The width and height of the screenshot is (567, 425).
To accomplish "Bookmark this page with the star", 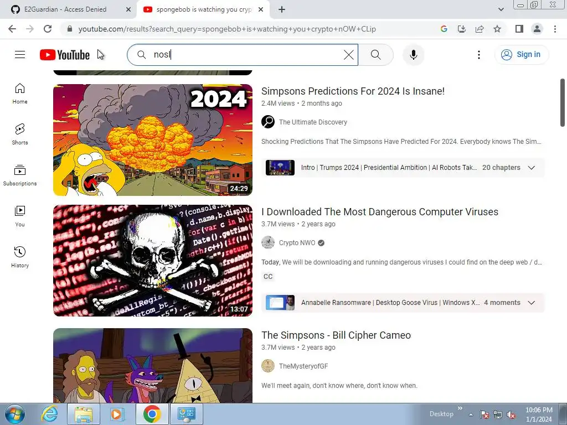I will (x=497, y=29).
